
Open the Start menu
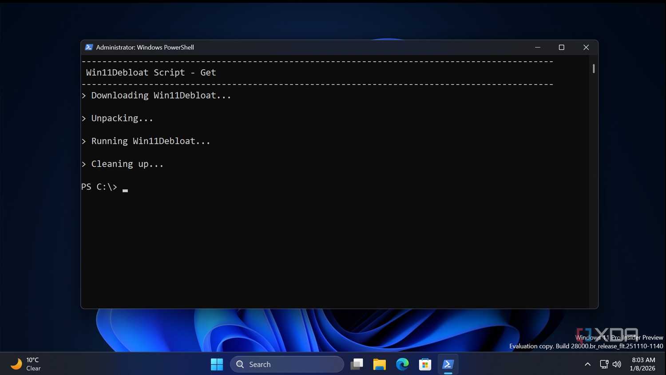(x=217, y=364)
